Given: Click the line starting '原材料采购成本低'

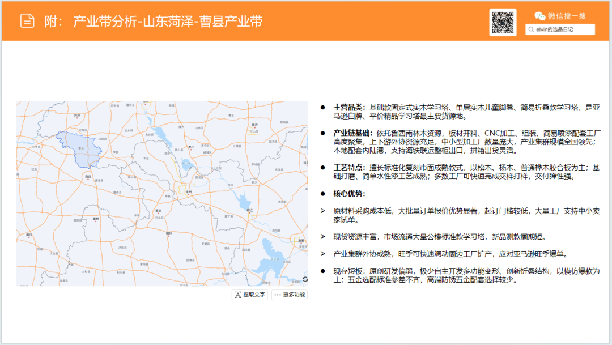Looking at the screenshot, I should coord(466,215).
